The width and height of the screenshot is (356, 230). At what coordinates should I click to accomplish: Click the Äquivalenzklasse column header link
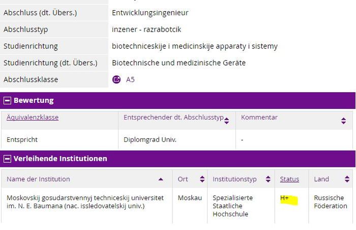tap(33, 118)
